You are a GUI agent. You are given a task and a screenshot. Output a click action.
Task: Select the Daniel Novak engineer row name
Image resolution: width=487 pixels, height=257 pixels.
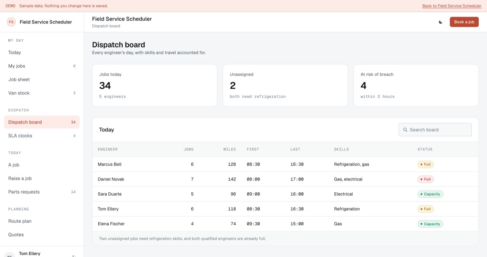click(111, 179)
